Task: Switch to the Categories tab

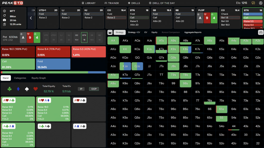Action: coord(20,78)
